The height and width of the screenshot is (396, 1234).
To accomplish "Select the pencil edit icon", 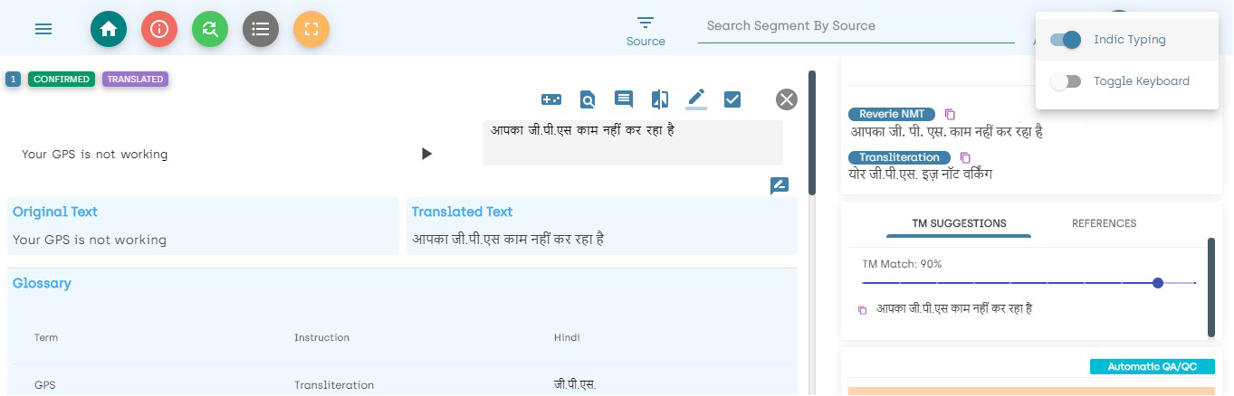I will 696,99.
